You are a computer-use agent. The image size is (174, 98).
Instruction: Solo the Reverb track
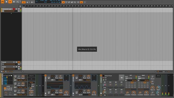[16, 62]
